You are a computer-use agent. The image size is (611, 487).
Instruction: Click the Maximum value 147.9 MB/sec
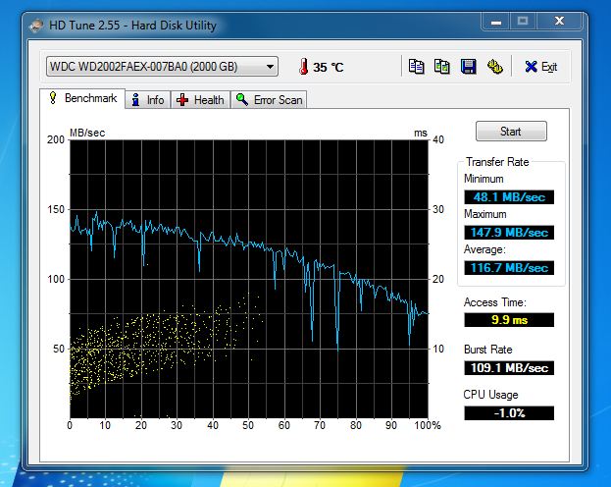509,233
